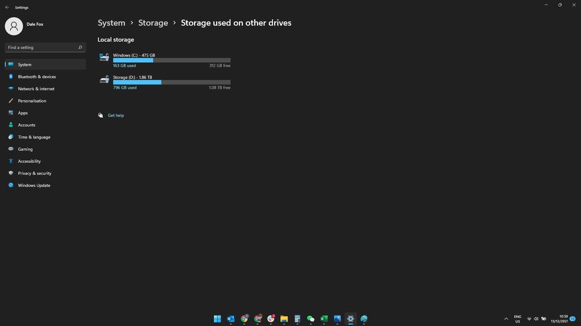
Task: Open Microsoft Excel from the taskbar
Action: (x=323, y=319)
